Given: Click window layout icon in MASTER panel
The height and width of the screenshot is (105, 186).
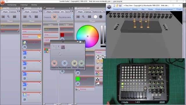Looking at the screenshot, I should 3,17.
